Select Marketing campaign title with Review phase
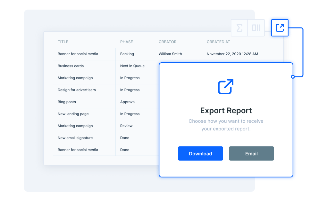Screen dimensions: 327x211 tap(75, 126)
